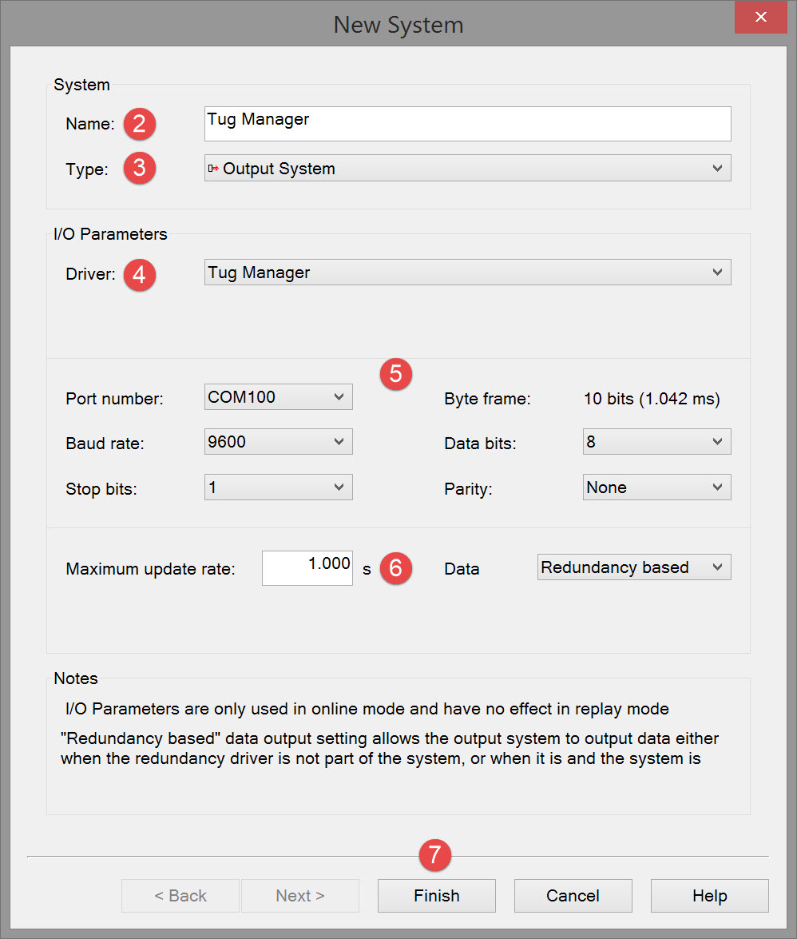The width and height of the screenshot is (797, 939).
Task: Open Help for the New System dialog
Action: pyautogui.click(x=709, y=896)
